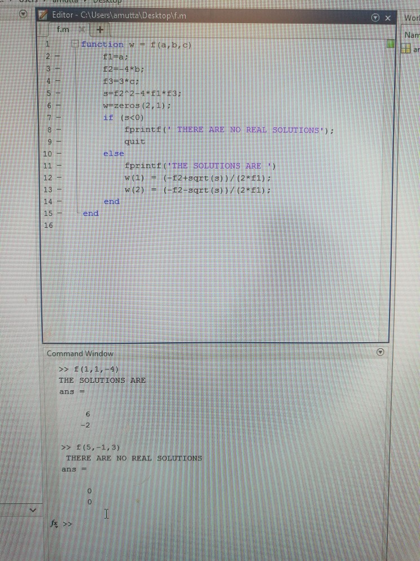Click the string 'THE SOLUTIONS ARE ' in fprintf
420x561 pixels.
click(x=220, y=166)
